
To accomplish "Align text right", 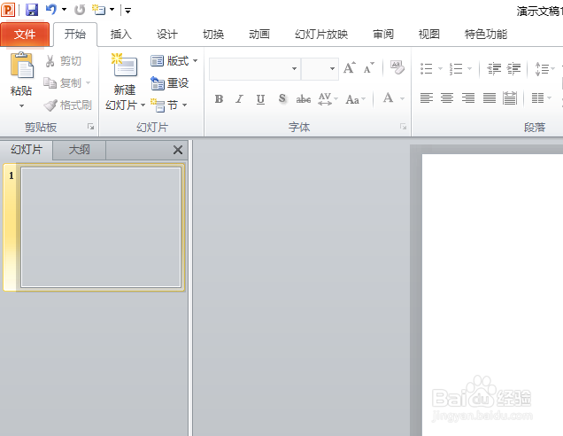I will pyautogui.click(x=468, y=97).
